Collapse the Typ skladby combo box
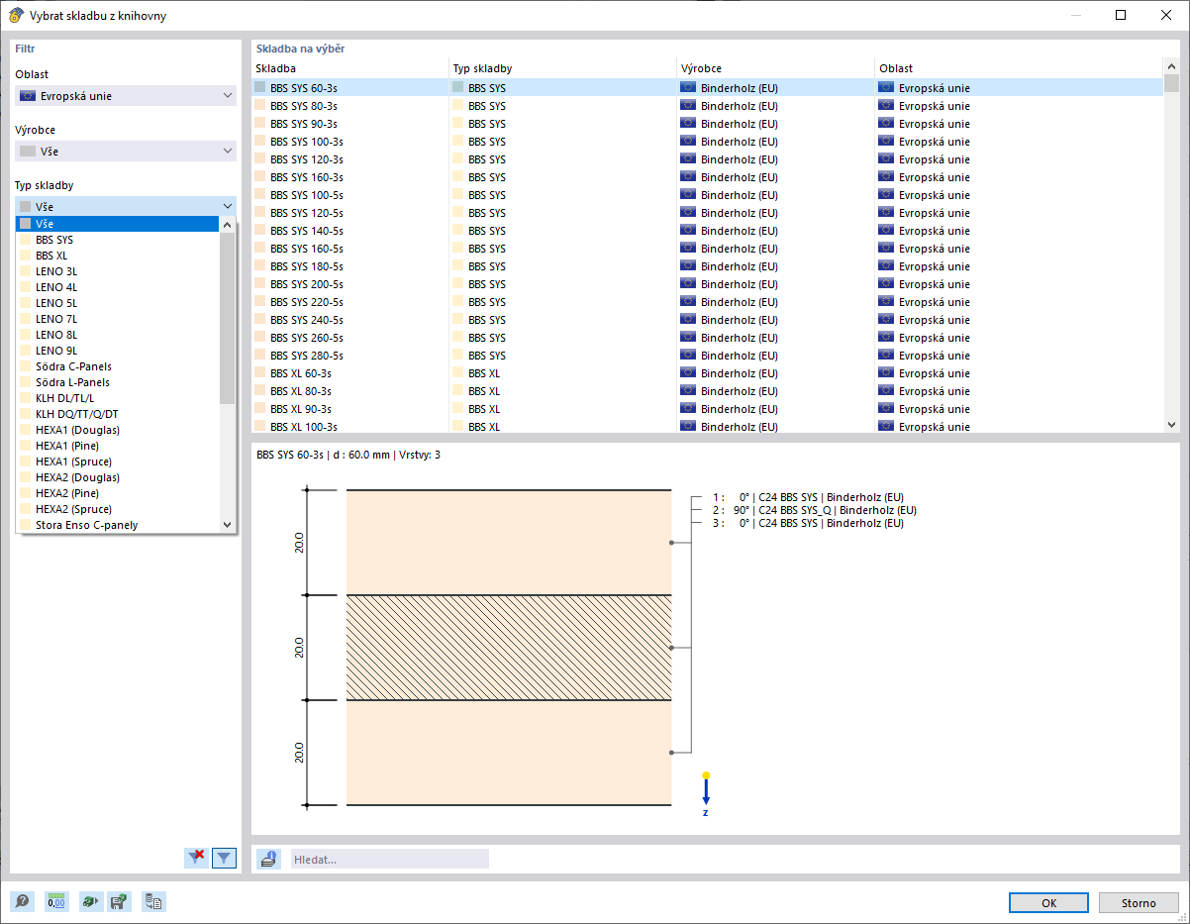Image resolution: width=1190 pixels, height=924 pixels. pyautogui.click(x=126, y=206)
